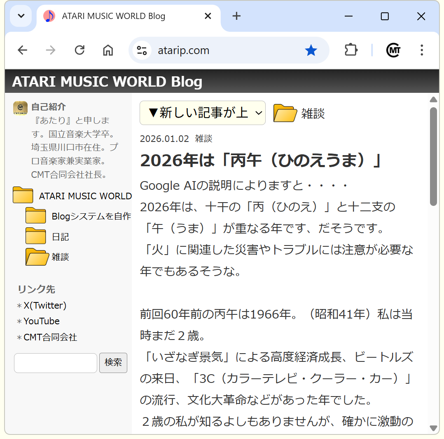Screen dimensions: 444x439
Task: Follow the X(Twitter) link
Action: [44, 306]
